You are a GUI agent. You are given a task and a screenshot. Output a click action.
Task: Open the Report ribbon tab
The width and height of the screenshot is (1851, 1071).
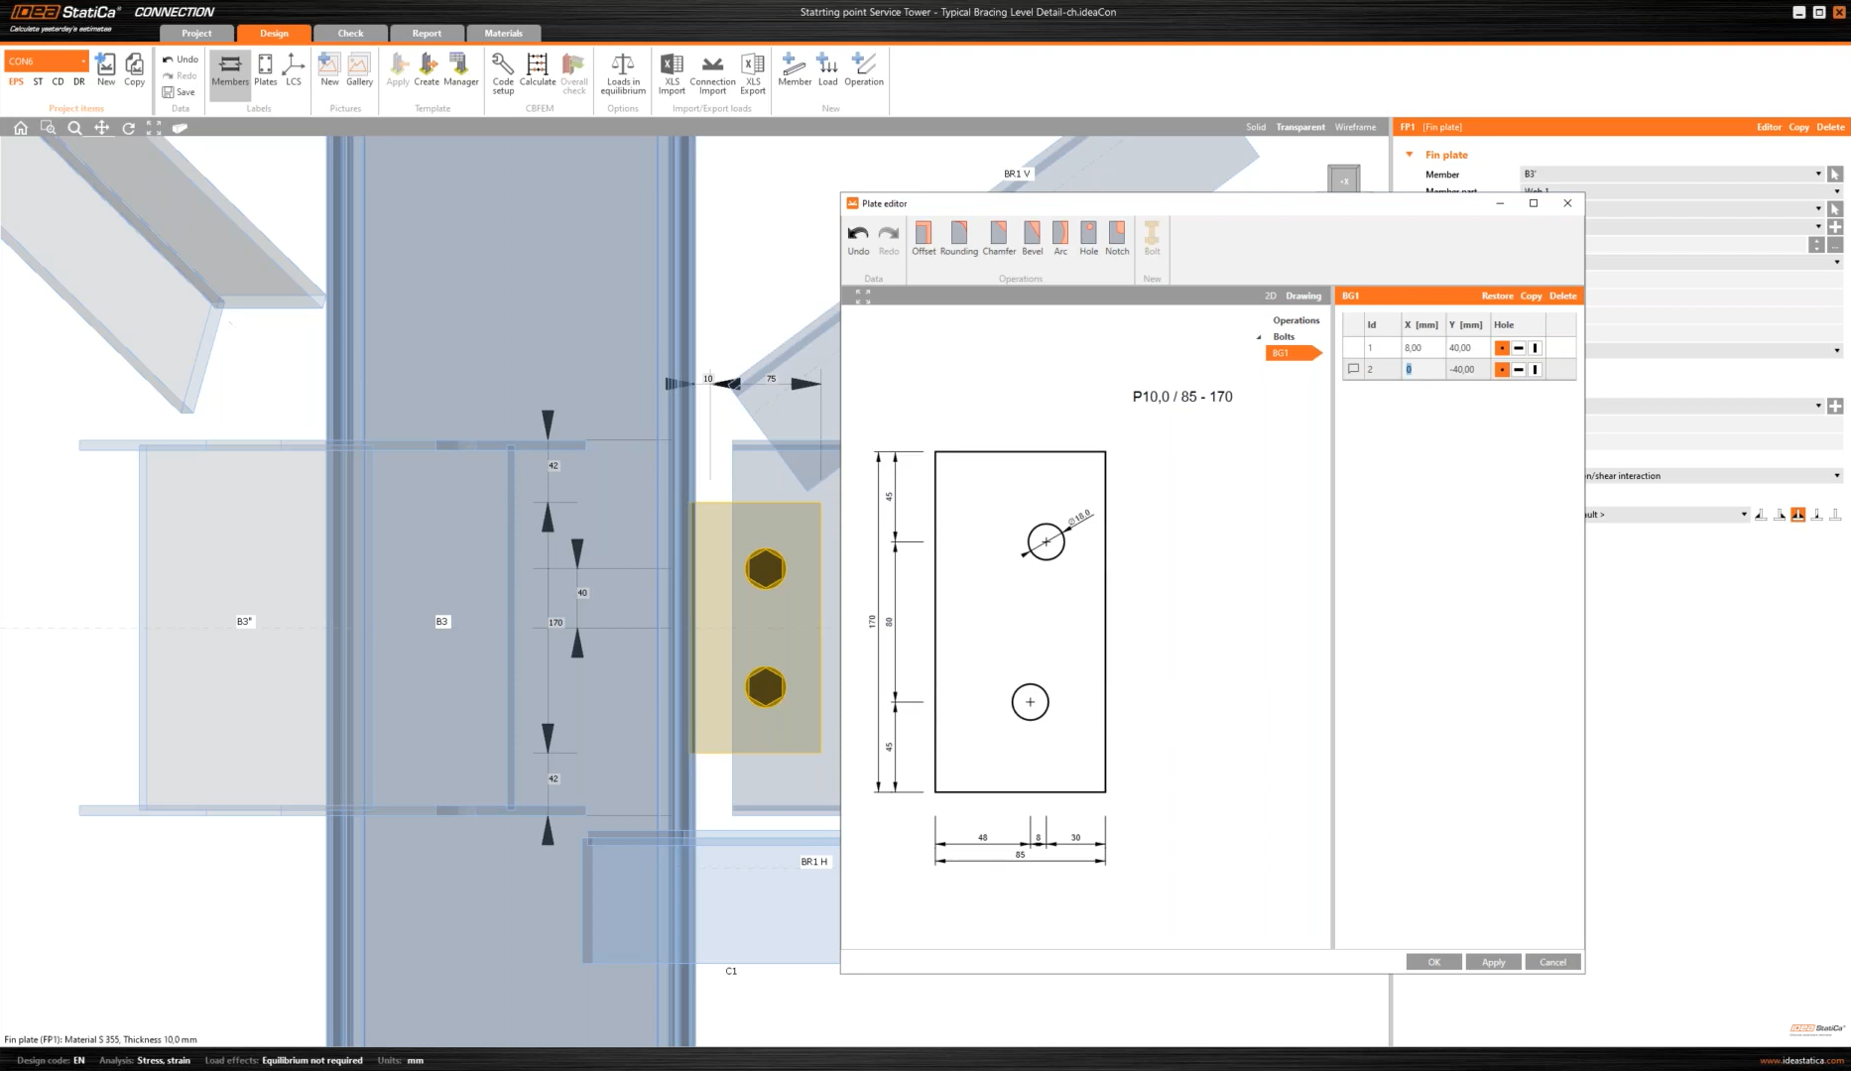pos(427,34)
